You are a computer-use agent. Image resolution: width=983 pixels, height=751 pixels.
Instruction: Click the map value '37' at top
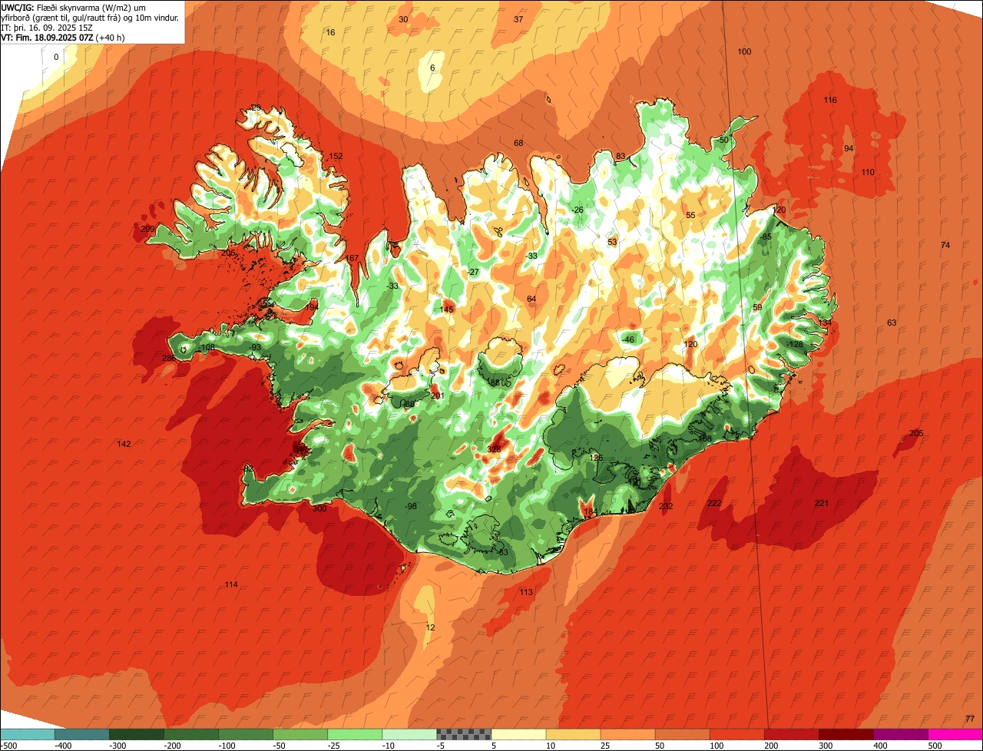(518, 19)
